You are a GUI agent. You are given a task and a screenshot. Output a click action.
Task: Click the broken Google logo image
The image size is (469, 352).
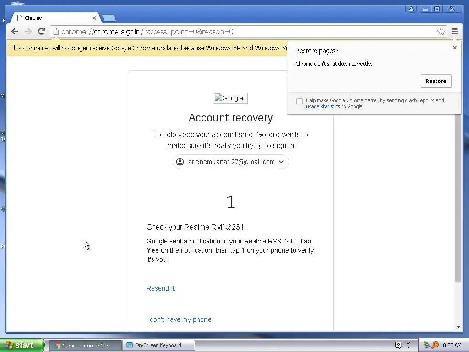tap(231, 98)
